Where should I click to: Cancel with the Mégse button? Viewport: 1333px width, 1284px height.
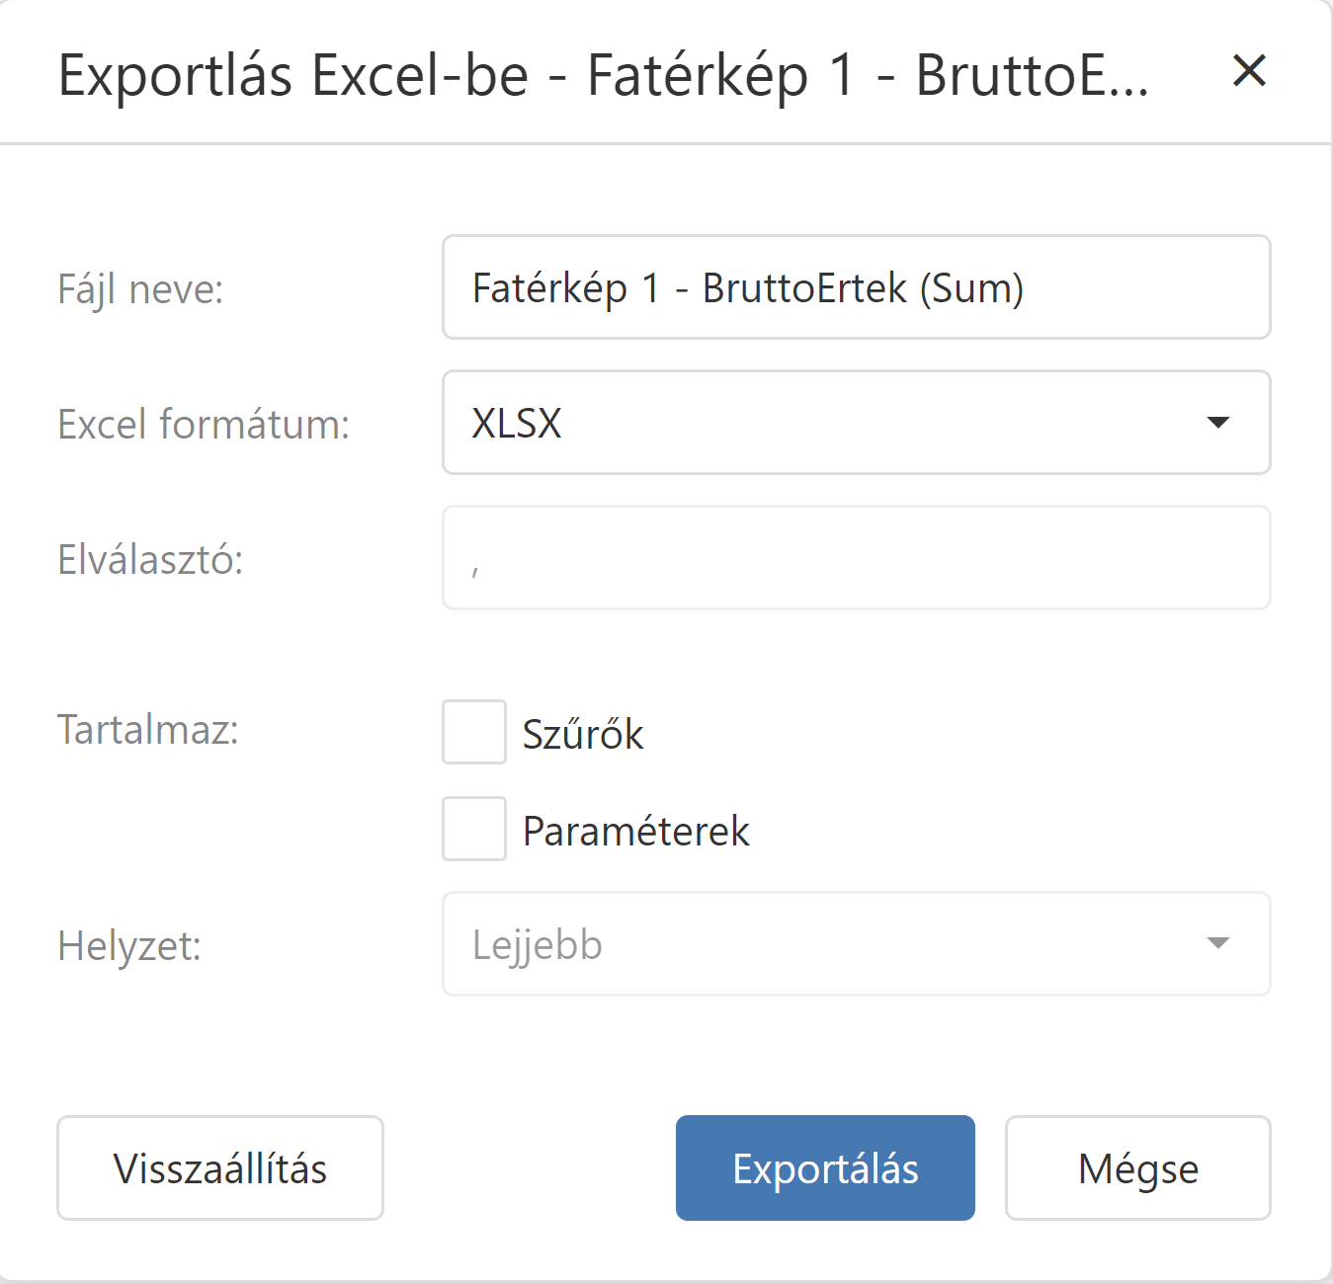1137,1168
